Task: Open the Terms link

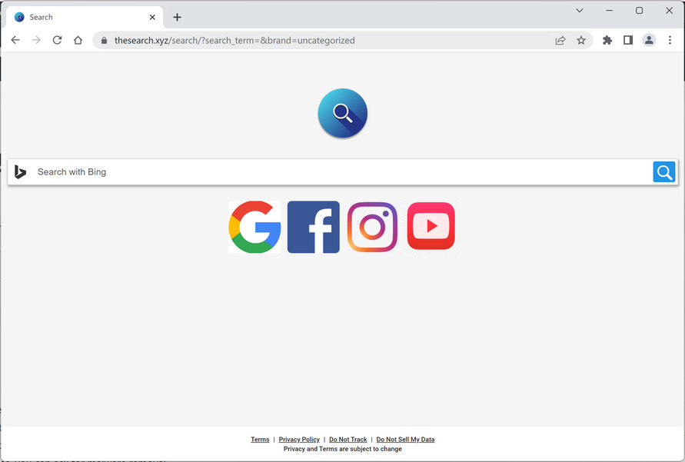Action: (260, 439)
